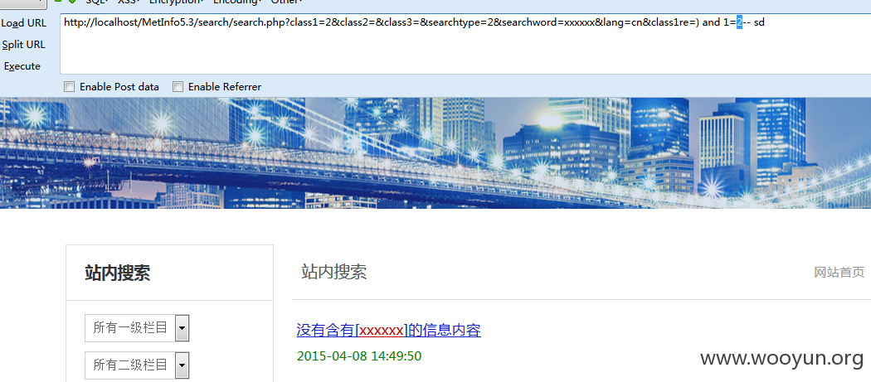The image size is (871, 382).
Task: Go to 网站首页 link
Action: point(839,272)
